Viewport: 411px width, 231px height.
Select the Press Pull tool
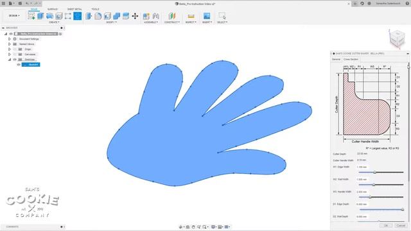coord(89,16)
